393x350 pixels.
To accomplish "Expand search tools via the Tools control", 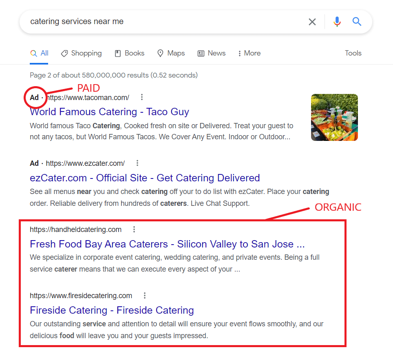I will click(353, 53).
